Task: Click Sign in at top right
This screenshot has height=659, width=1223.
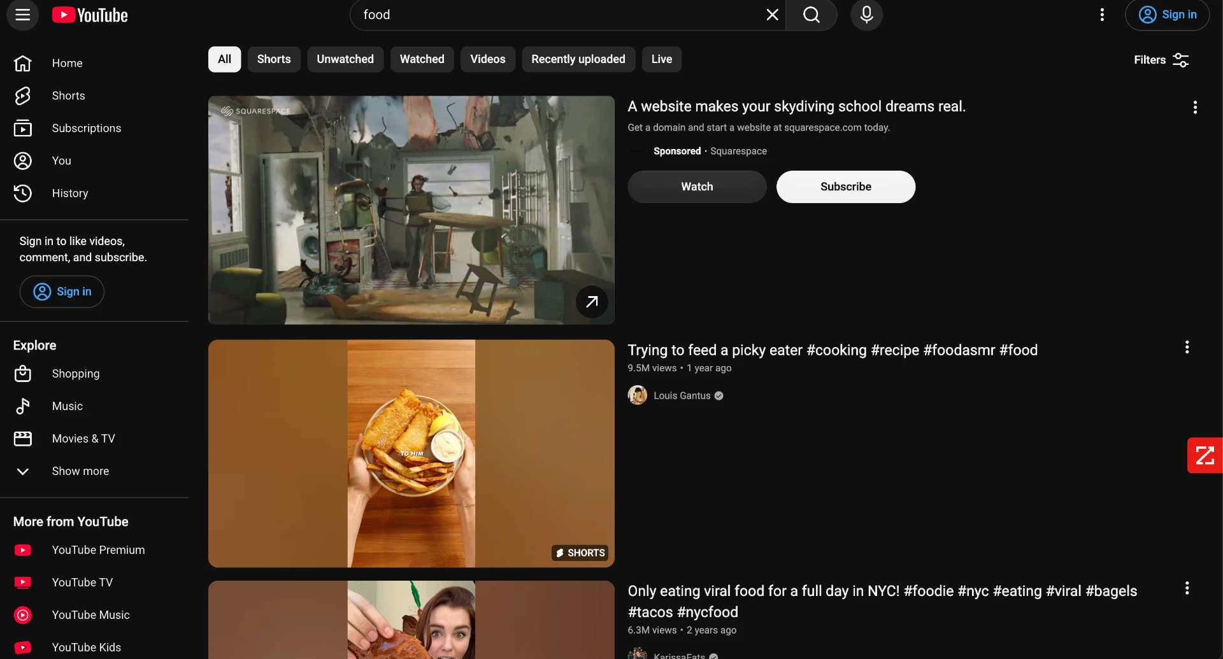Action: pos(1167,15)
